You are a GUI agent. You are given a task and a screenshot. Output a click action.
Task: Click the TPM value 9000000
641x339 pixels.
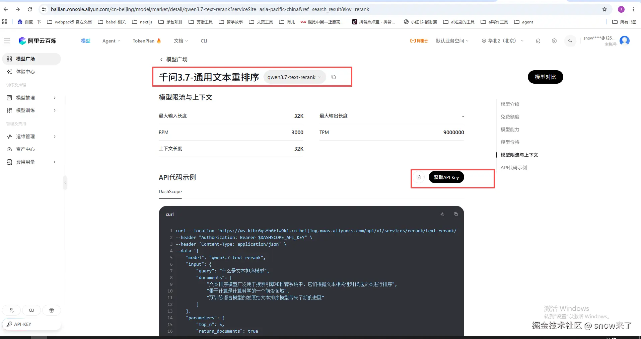tap(454, 132)
